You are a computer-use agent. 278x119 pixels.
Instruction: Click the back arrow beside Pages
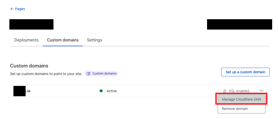point(12,9)
